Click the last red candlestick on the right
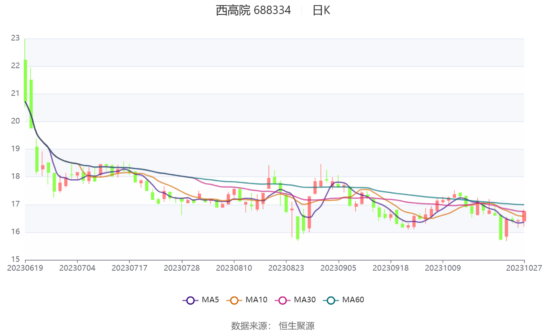Image resolution: width=546 pixels, height=332 pixels. 524,216
